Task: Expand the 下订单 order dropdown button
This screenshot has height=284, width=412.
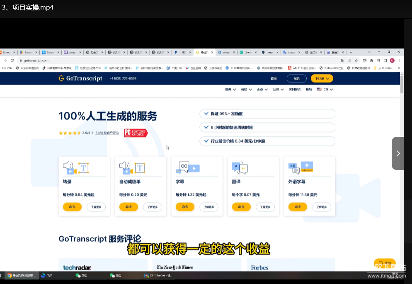Action: click(x=322, y=78)
